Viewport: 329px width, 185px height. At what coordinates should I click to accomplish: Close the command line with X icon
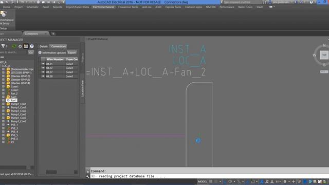tap(88, 172)
